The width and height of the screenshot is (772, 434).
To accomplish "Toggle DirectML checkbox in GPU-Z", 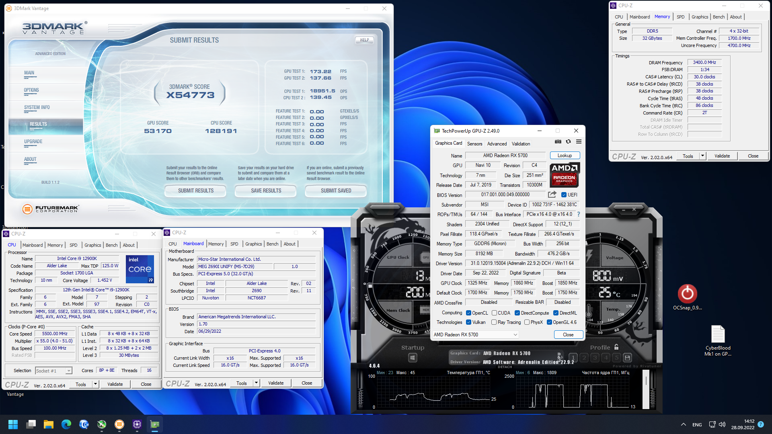I will 556,313.
